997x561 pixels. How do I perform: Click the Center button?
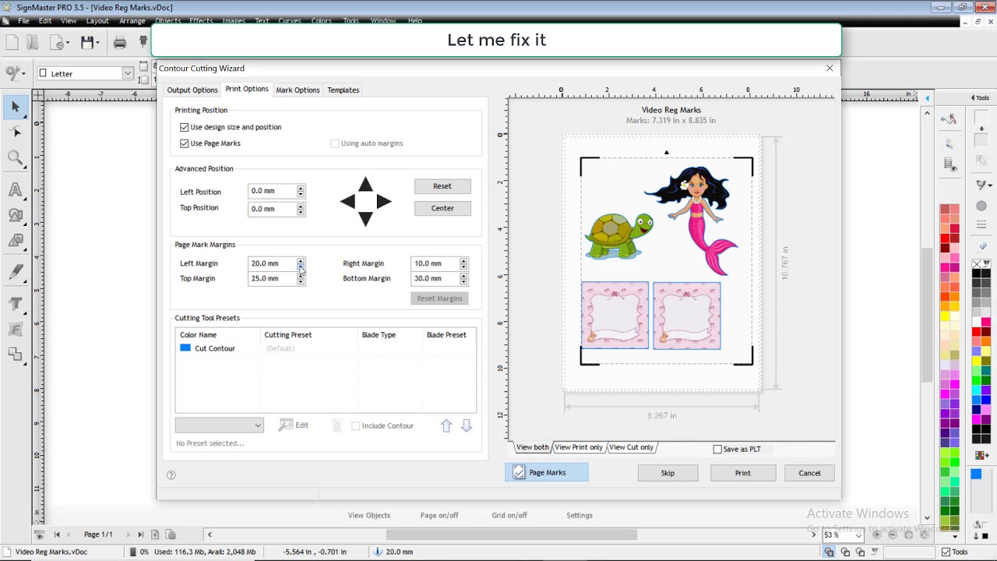[x=442, y=208]
